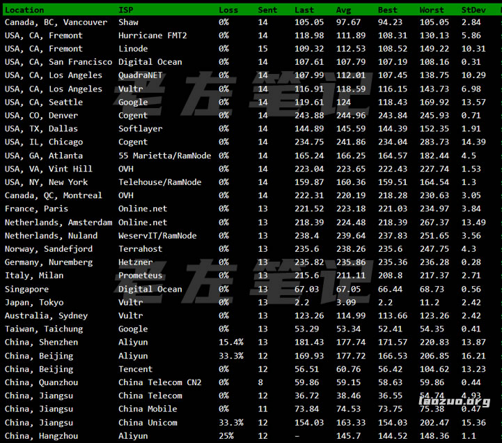The image size is (502, 443).
Task: Click Japan, Tokyo location
Action: click(x=34, y=303)
